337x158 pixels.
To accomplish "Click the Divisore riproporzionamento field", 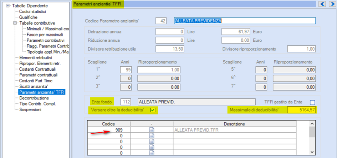I will (301, 49).
